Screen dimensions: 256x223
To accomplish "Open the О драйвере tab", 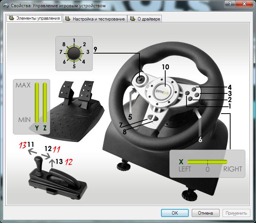I will [146, 19].
